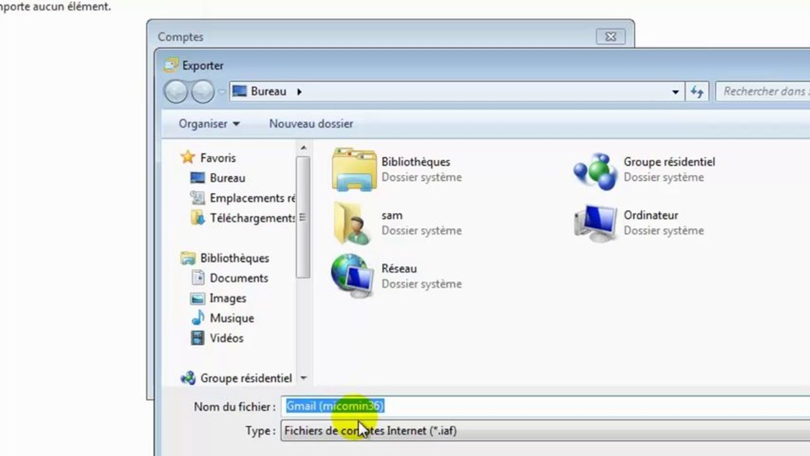
Task: Click the Back navigation arrow button
Action: coord(175,92)
